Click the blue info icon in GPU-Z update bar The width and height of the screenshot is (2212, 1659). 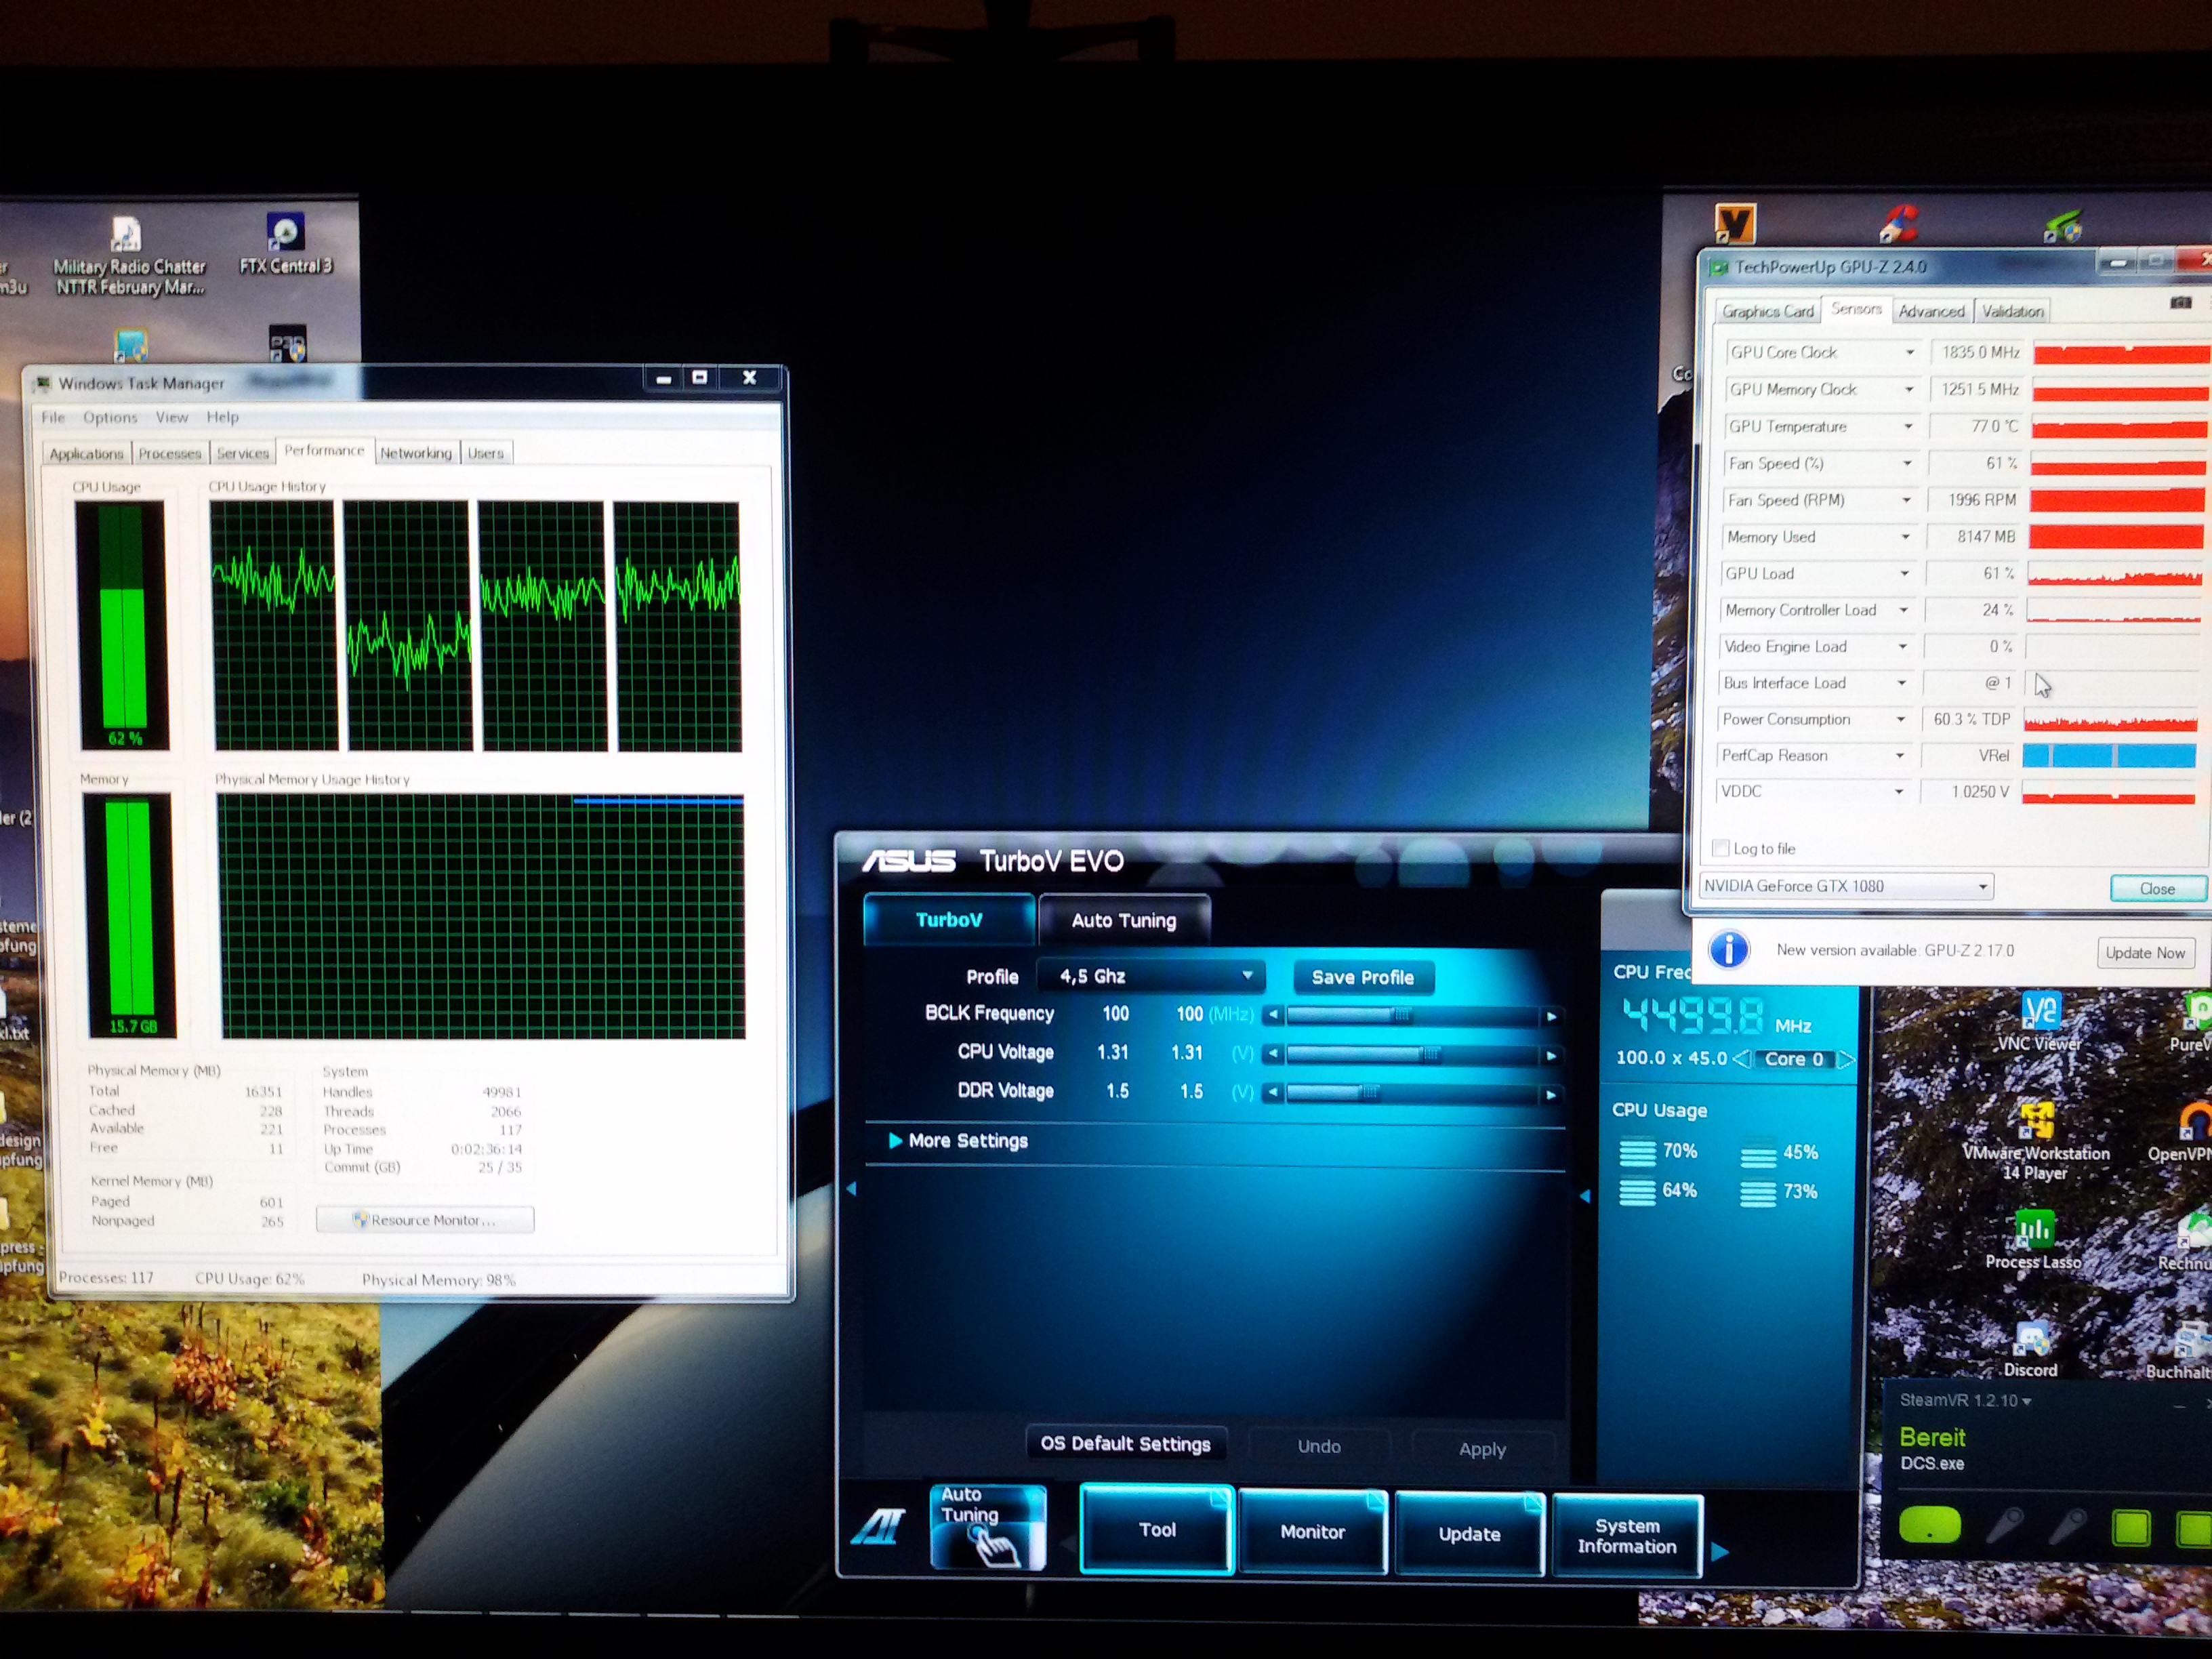1729,949
